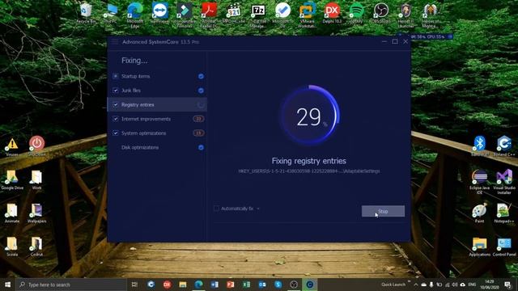Open the Adobe Reader DC desktop shortcut

[209, 15]
